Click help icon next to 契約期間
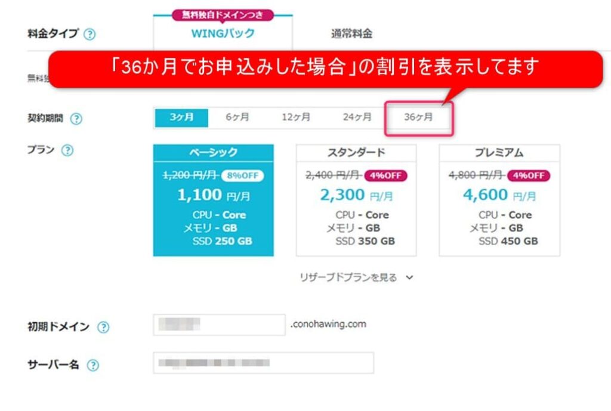 click(x=76, y=119)
